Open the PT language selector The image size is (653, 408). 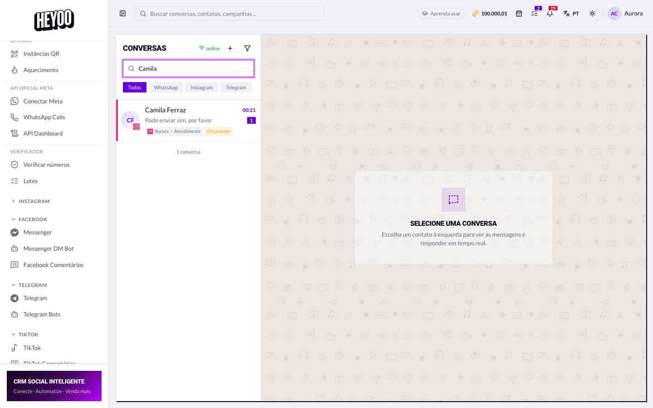pyautogui.click(x=571, y=14)
